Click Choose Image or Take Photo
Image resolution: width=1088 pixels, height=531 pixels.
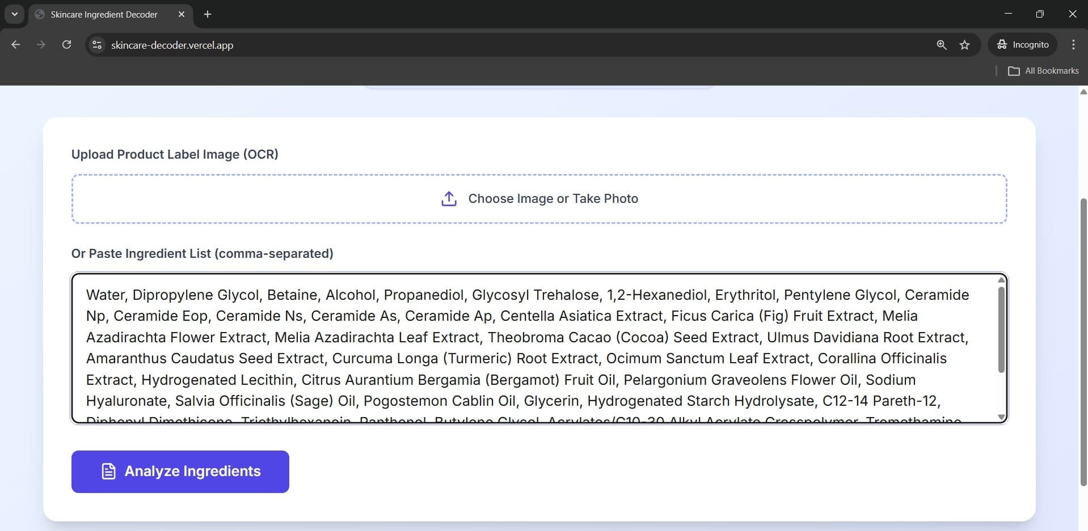(x=538, y=198)
